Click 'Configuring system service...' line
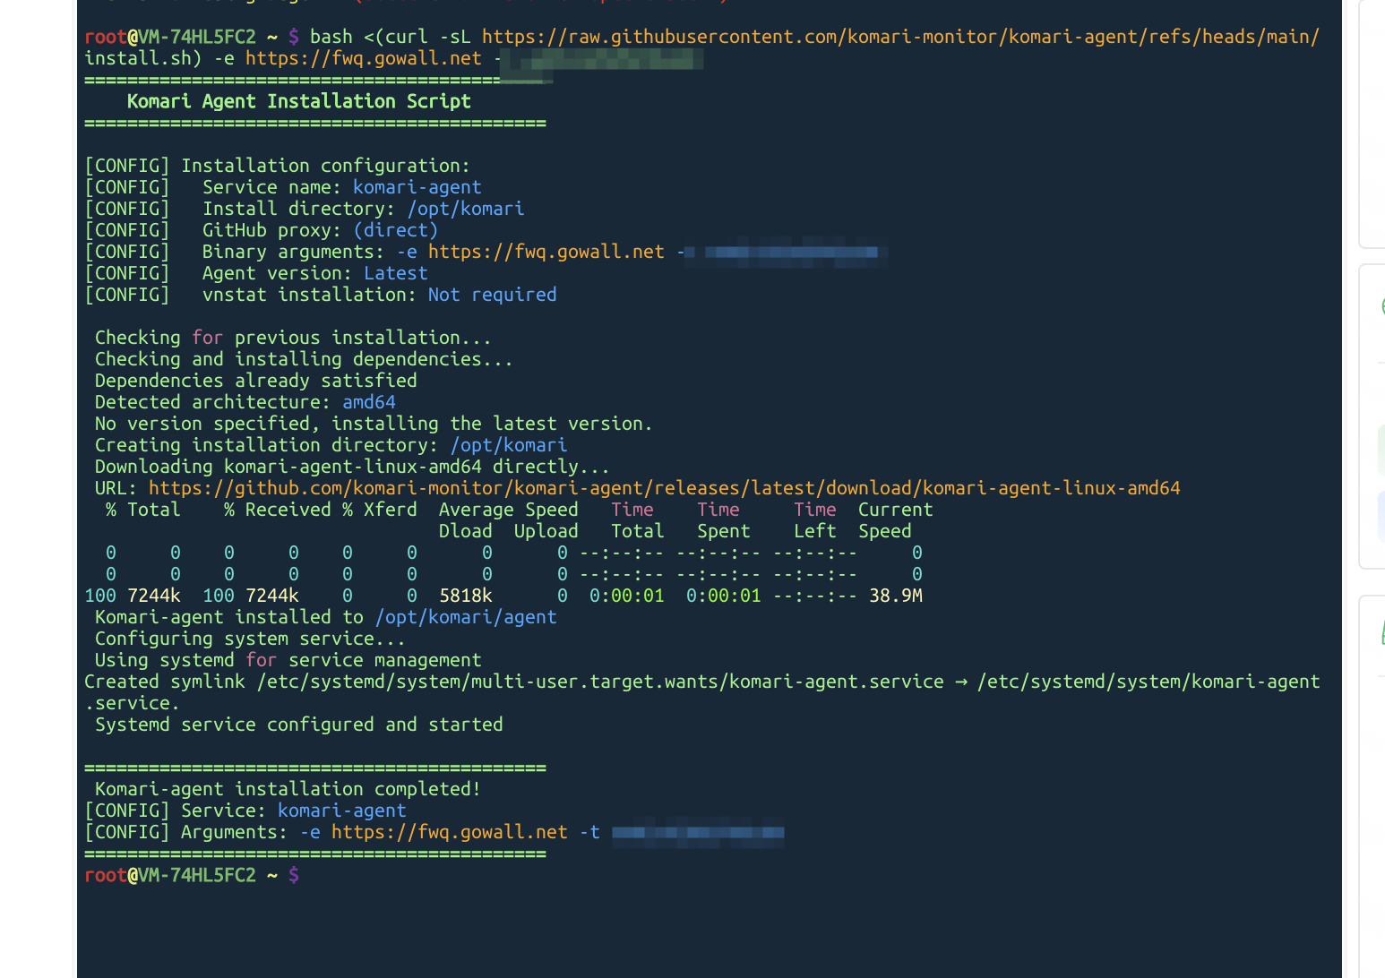 pyautogui.click(x=250, y=639)
